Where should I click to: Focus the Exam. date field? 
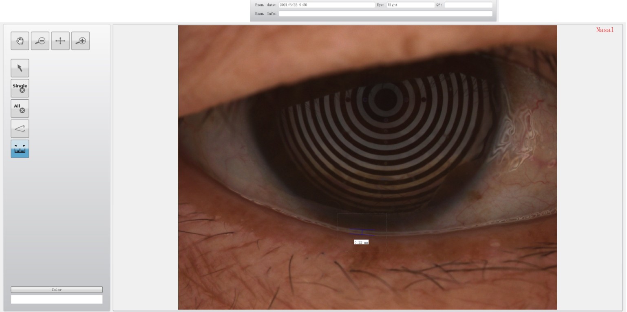[x=327, y=5]
